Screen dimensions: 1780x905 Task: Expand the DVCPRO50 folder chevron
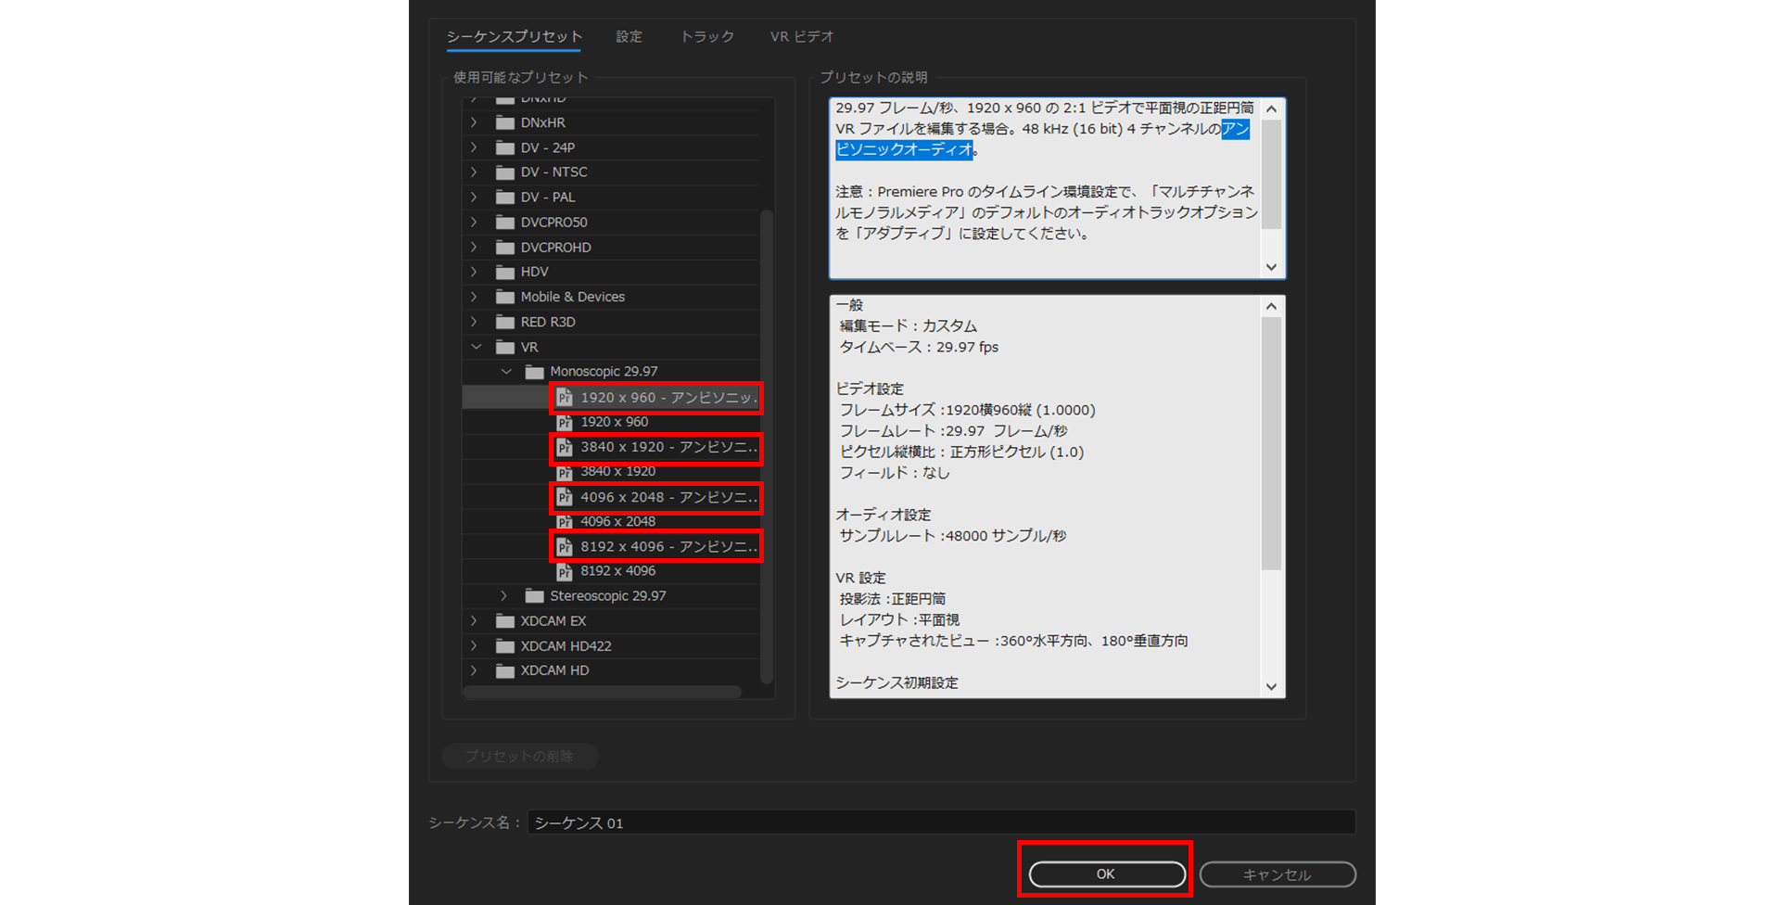[475, 223]
